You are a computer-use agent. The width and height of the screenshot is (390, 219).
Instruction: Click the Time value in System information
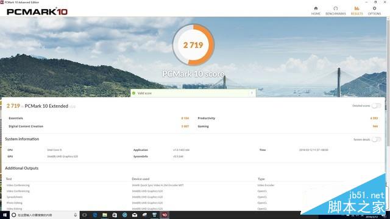tap(314, 150)
